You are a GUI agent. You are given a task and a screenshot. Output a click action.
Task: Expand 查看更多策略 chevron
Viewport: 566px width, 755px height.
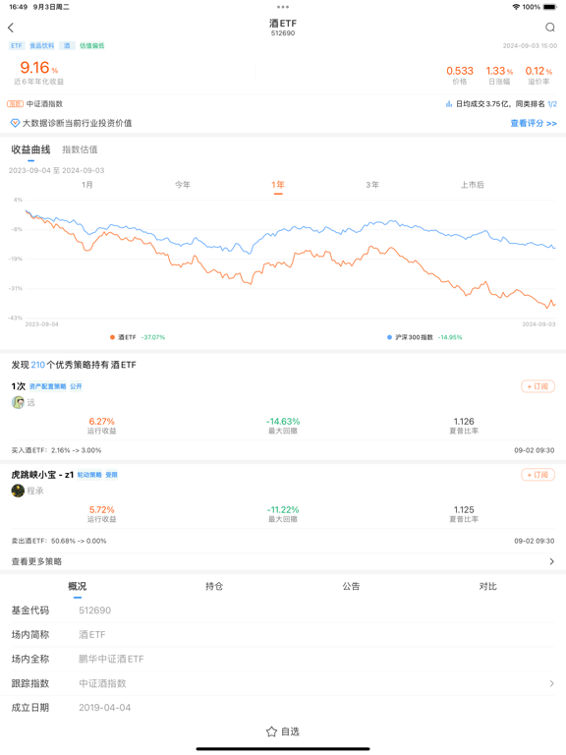point(551,561)
